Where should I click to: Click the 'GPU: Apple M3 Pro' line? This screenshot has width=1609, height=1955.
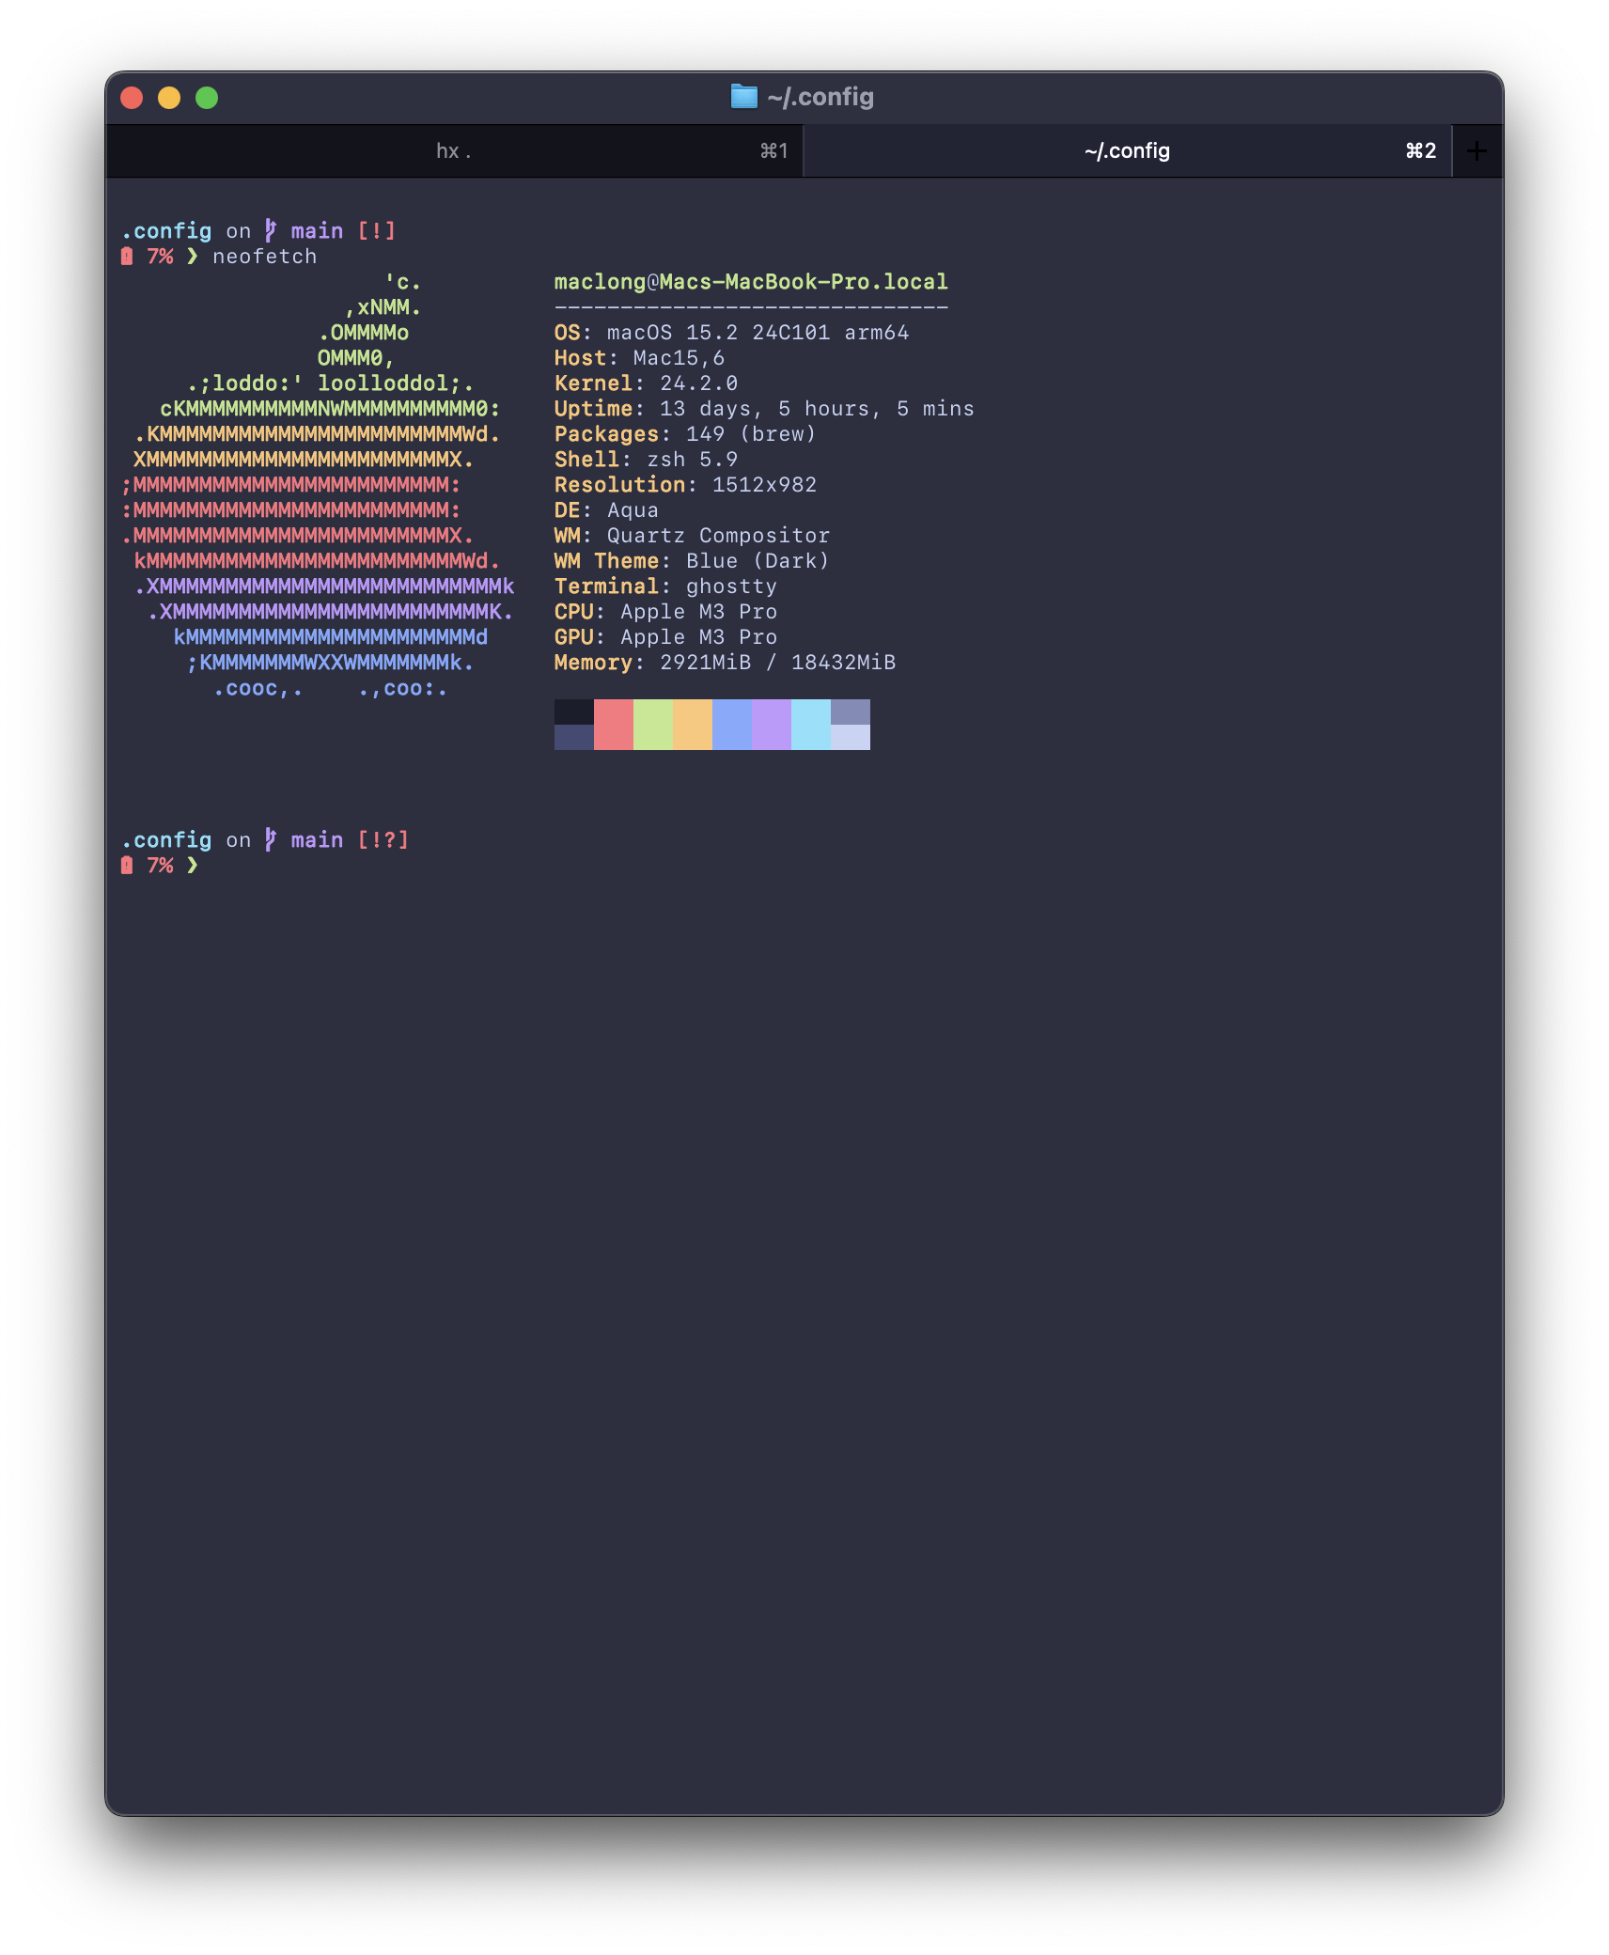[x=665, y=637]
